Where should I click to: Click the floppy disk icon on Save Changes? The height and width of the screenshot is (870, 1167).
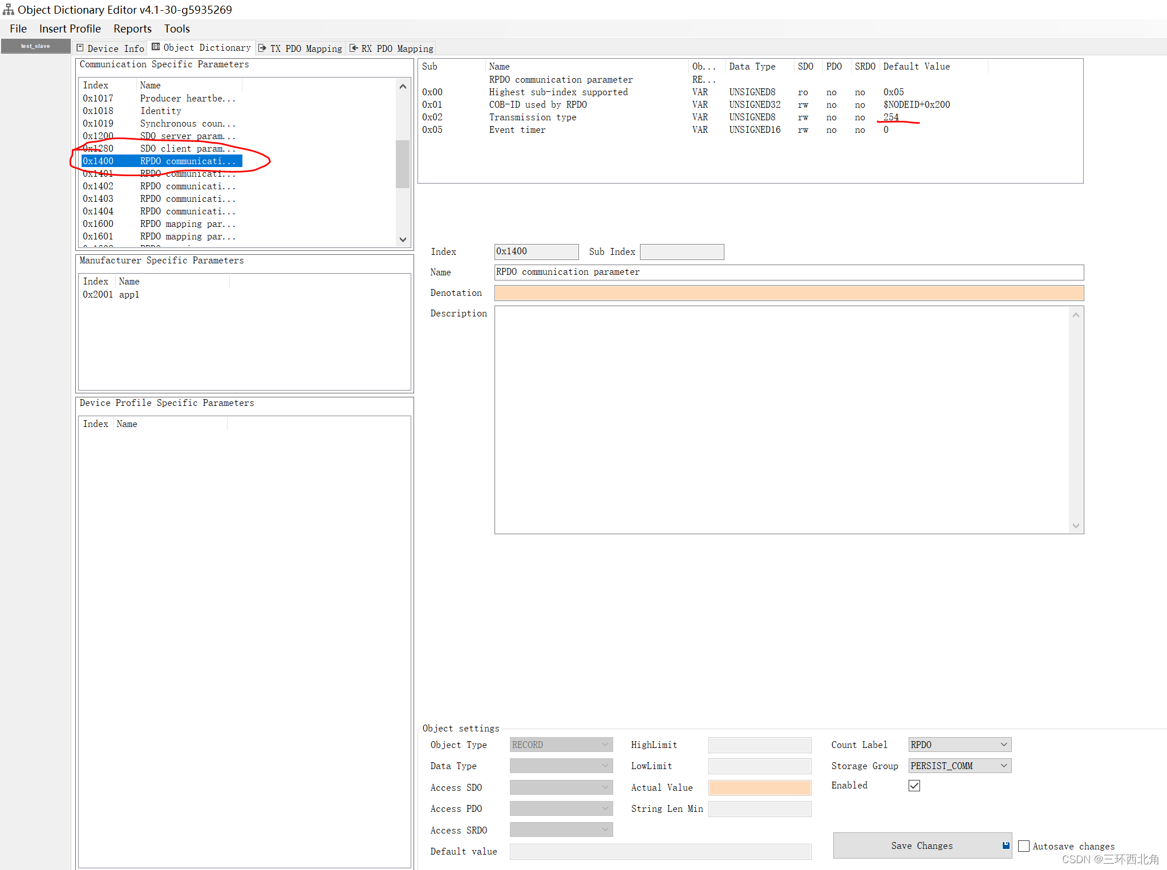coord(1006,845)
